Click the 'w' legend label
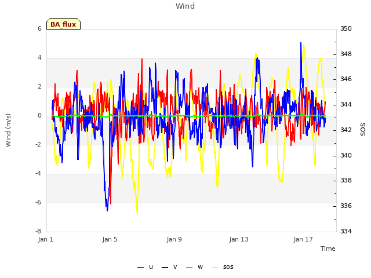Viewport: 371px width, 278px height. (x=200, y=267)
